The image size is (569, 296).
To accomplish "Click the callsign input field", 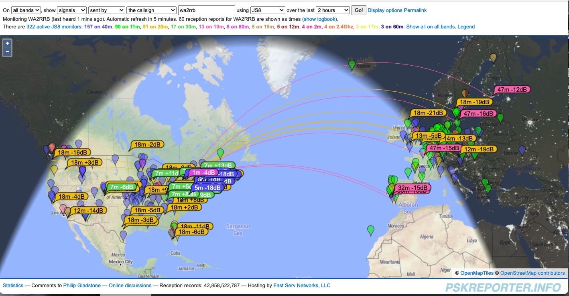I will pyautogui.click(x=206, y=10).
